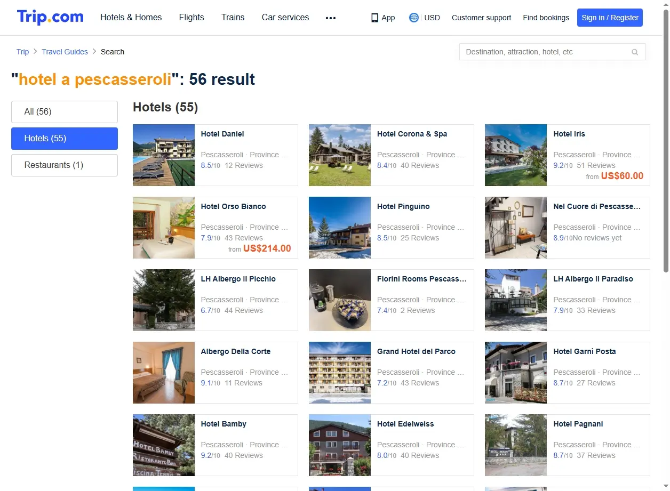Click the Trip.com logo

(x=50, y=17)
